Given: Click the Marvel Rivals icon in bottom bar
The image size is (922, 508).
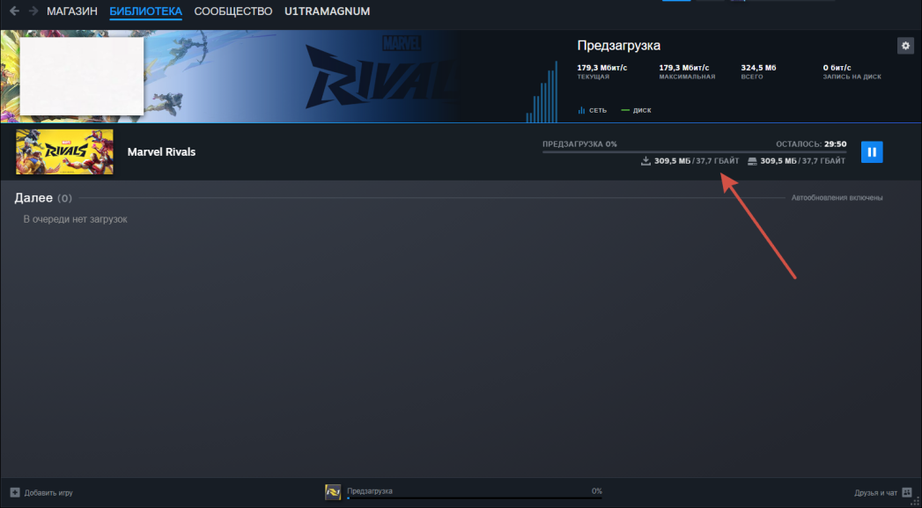Looking at the screenshot, I should click(x=333, y=493).
